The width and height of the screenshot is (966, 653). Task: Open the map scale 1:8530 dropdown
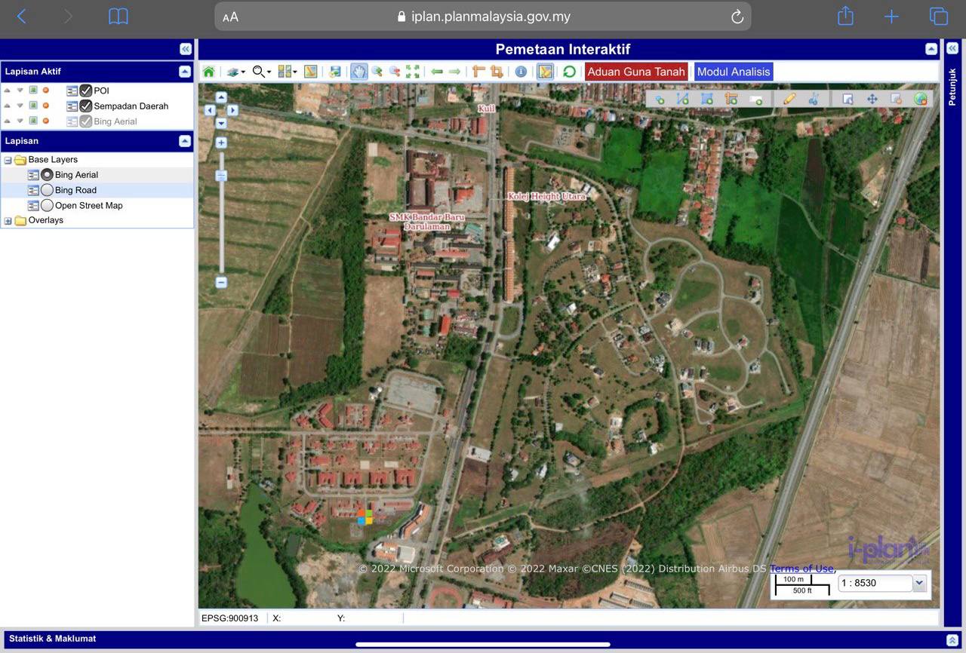pos(919,583)
